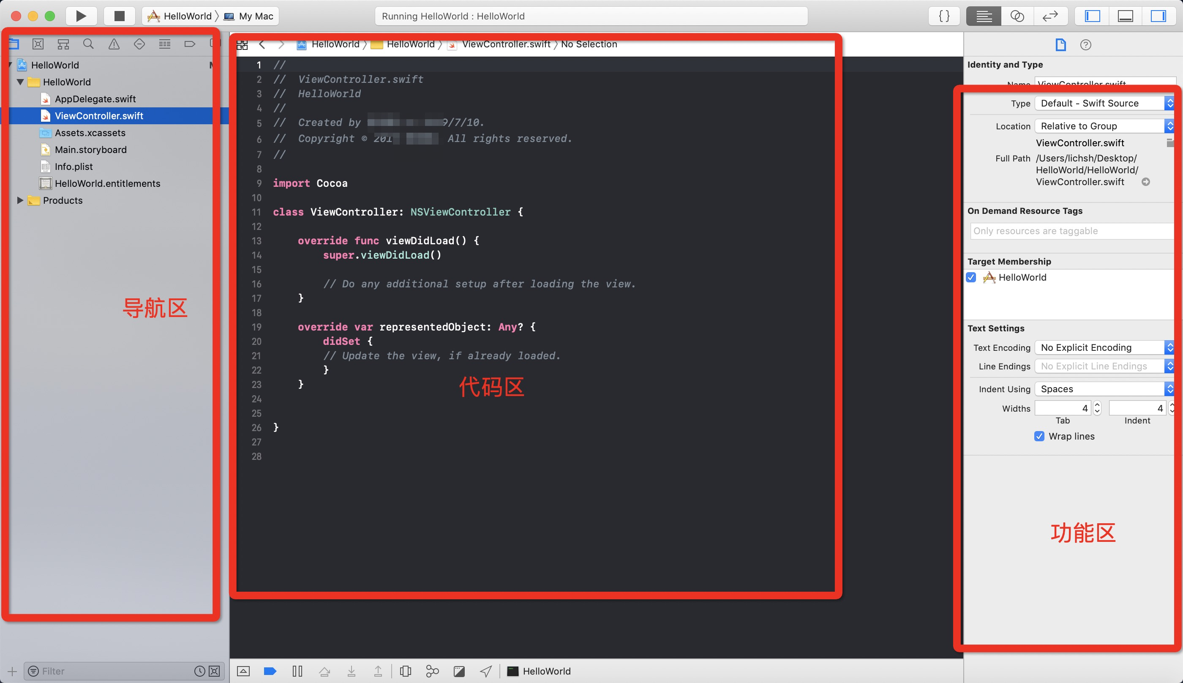Collapse the HelloWorld group folder
Image resolution: width=1183 pixels, height=683 pixels.
pos(20,82)
